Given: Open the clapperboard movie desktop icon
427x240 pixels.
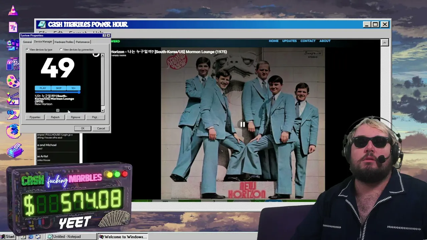Looking at the screenshot, I should click(x=13, y=99).
